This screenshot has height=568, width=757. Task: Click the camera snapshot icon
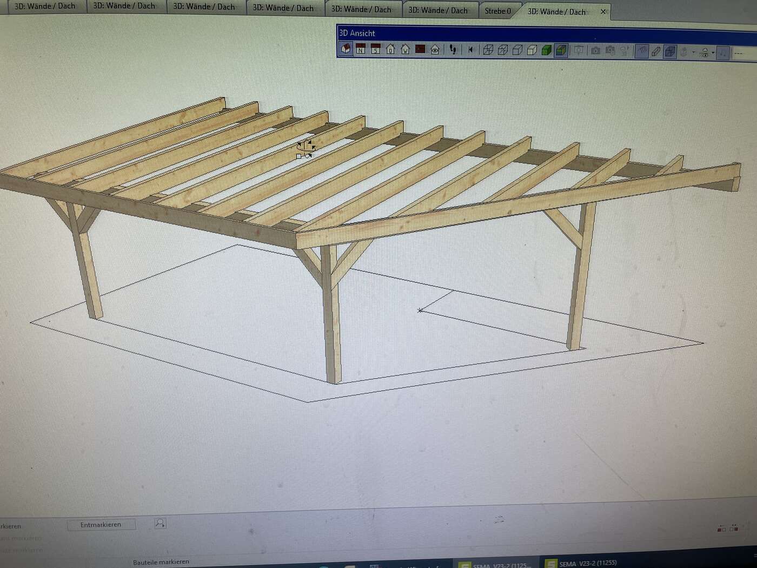click(596, 50)
